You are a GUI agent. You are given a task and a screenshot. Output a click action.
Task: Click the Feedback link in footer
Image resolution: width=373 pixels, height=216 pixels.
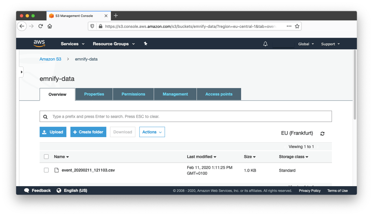tap(41, 191)
